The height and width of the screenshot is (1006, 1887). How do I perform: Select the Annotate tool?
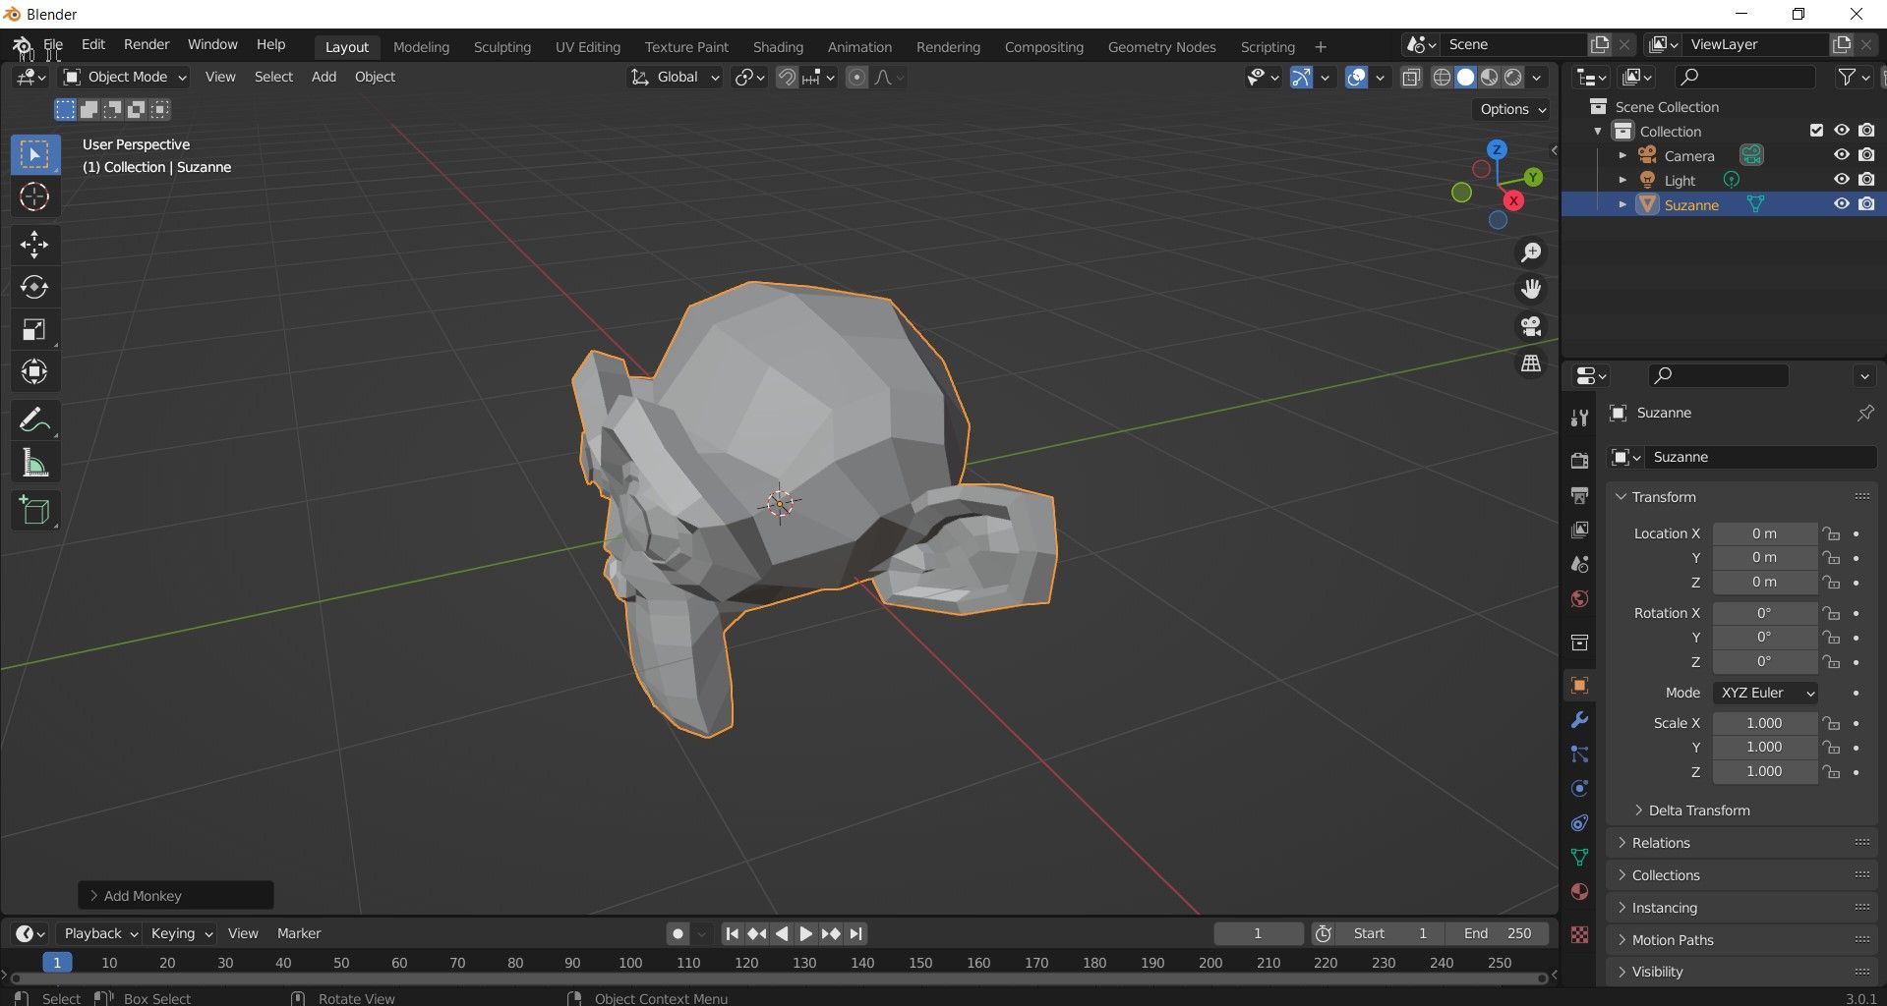pyautogui.click(x=34, y=419)
